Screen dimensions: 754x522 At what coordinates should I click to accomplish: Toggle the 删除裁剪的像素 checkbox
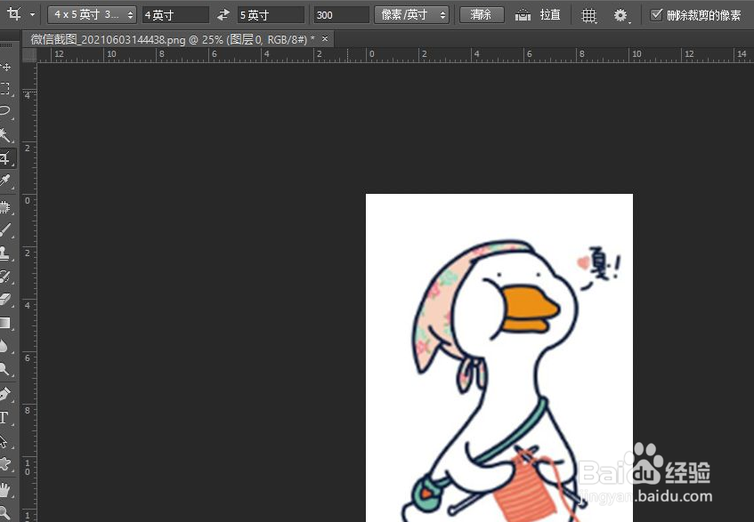[x=656, y=15]
